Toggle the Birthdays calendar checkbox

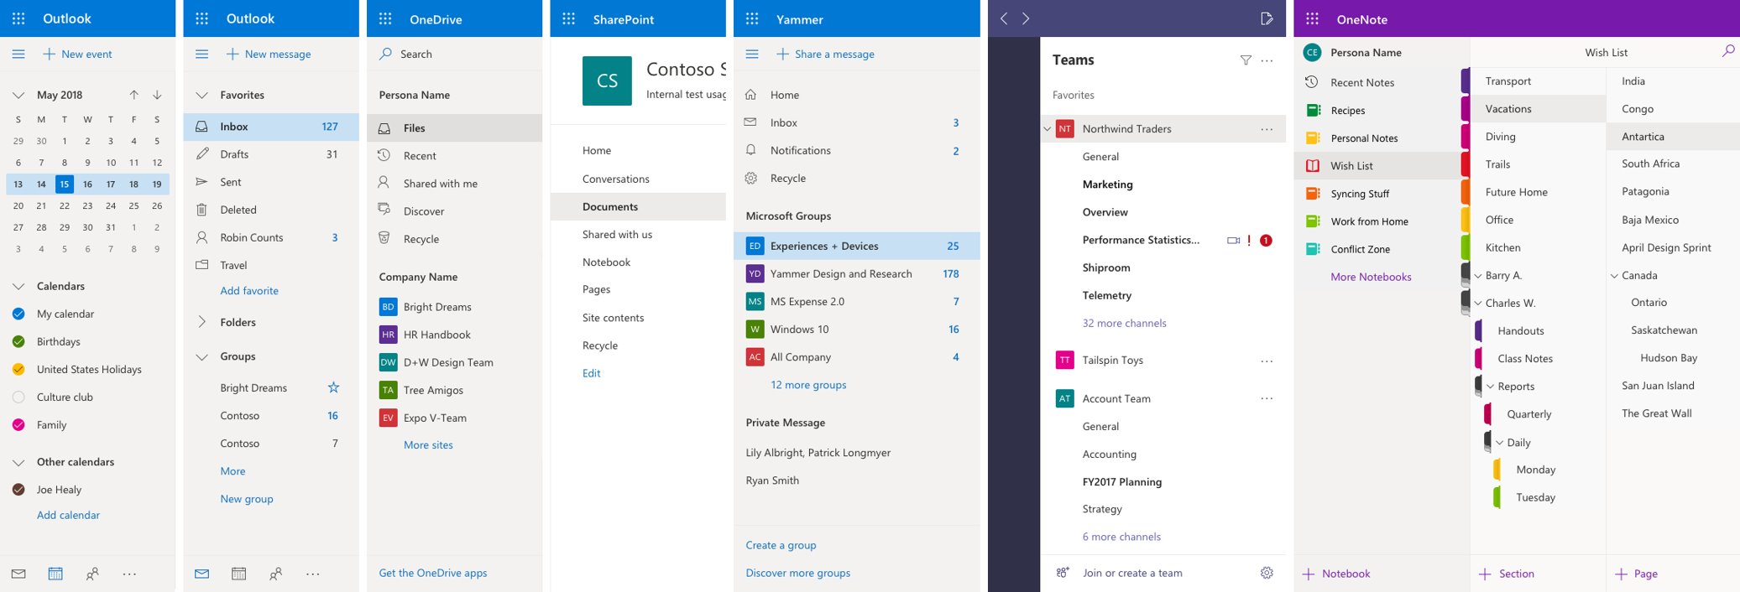[x=18, y=341]
